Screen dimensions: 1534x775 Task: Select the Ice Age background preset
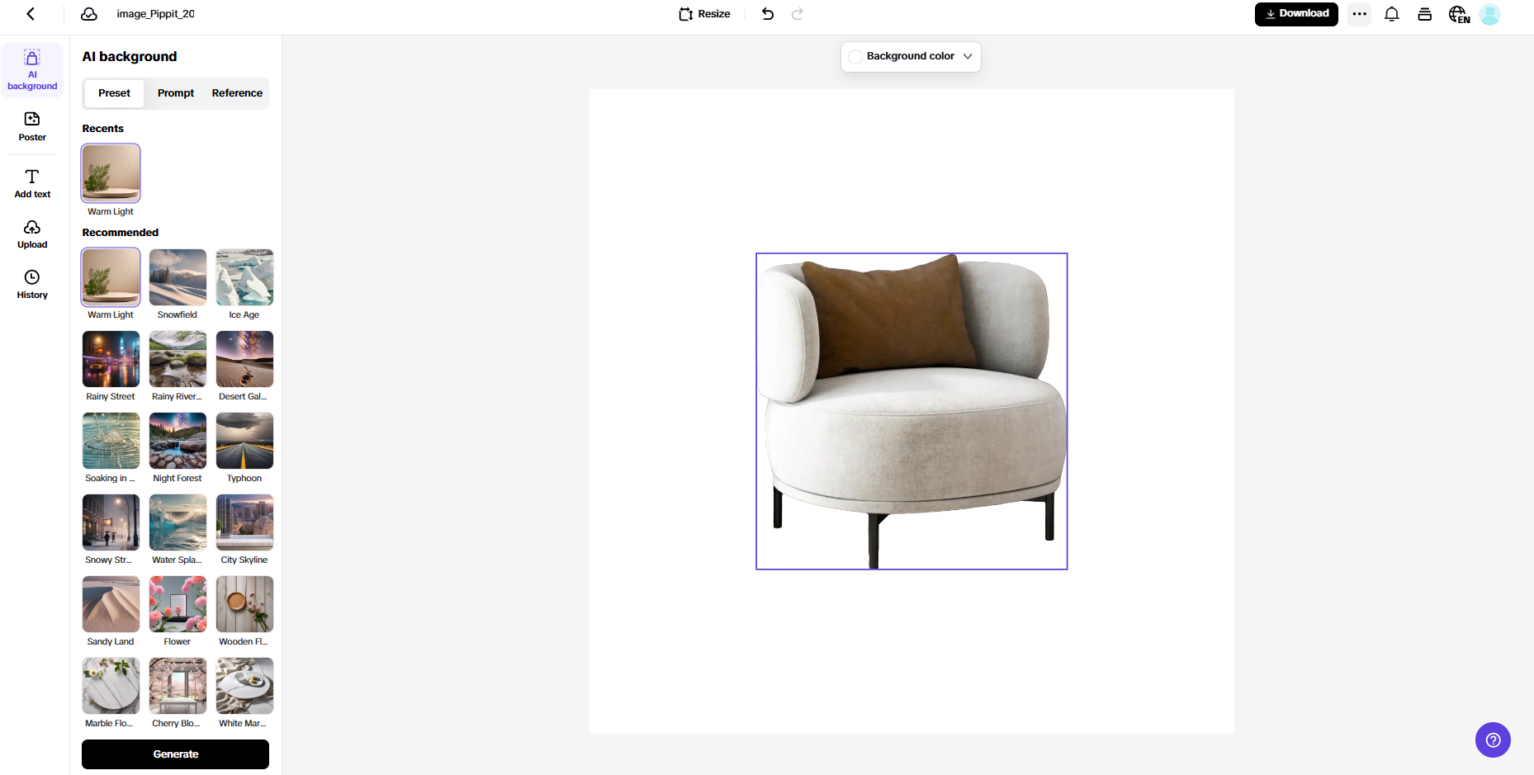(244, 277)
